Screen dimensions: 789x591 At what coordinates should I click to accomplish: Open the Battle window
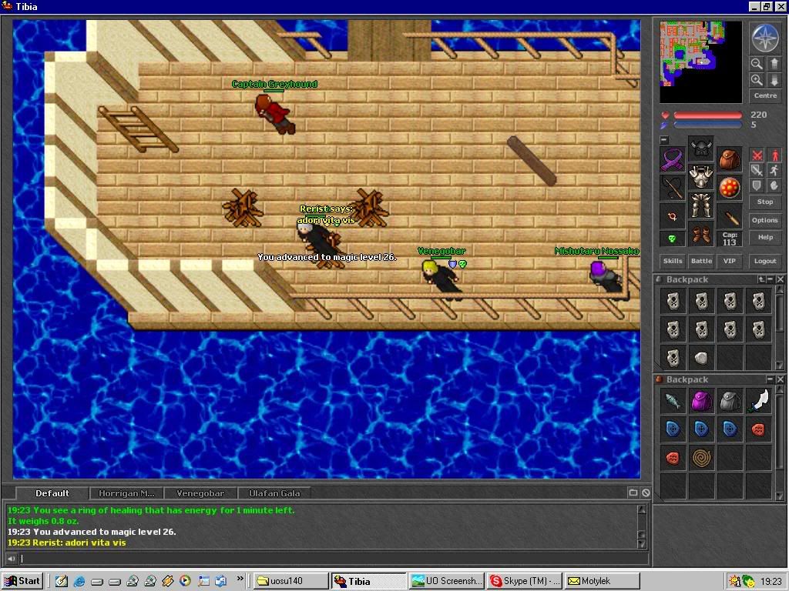tap(701, 261)
